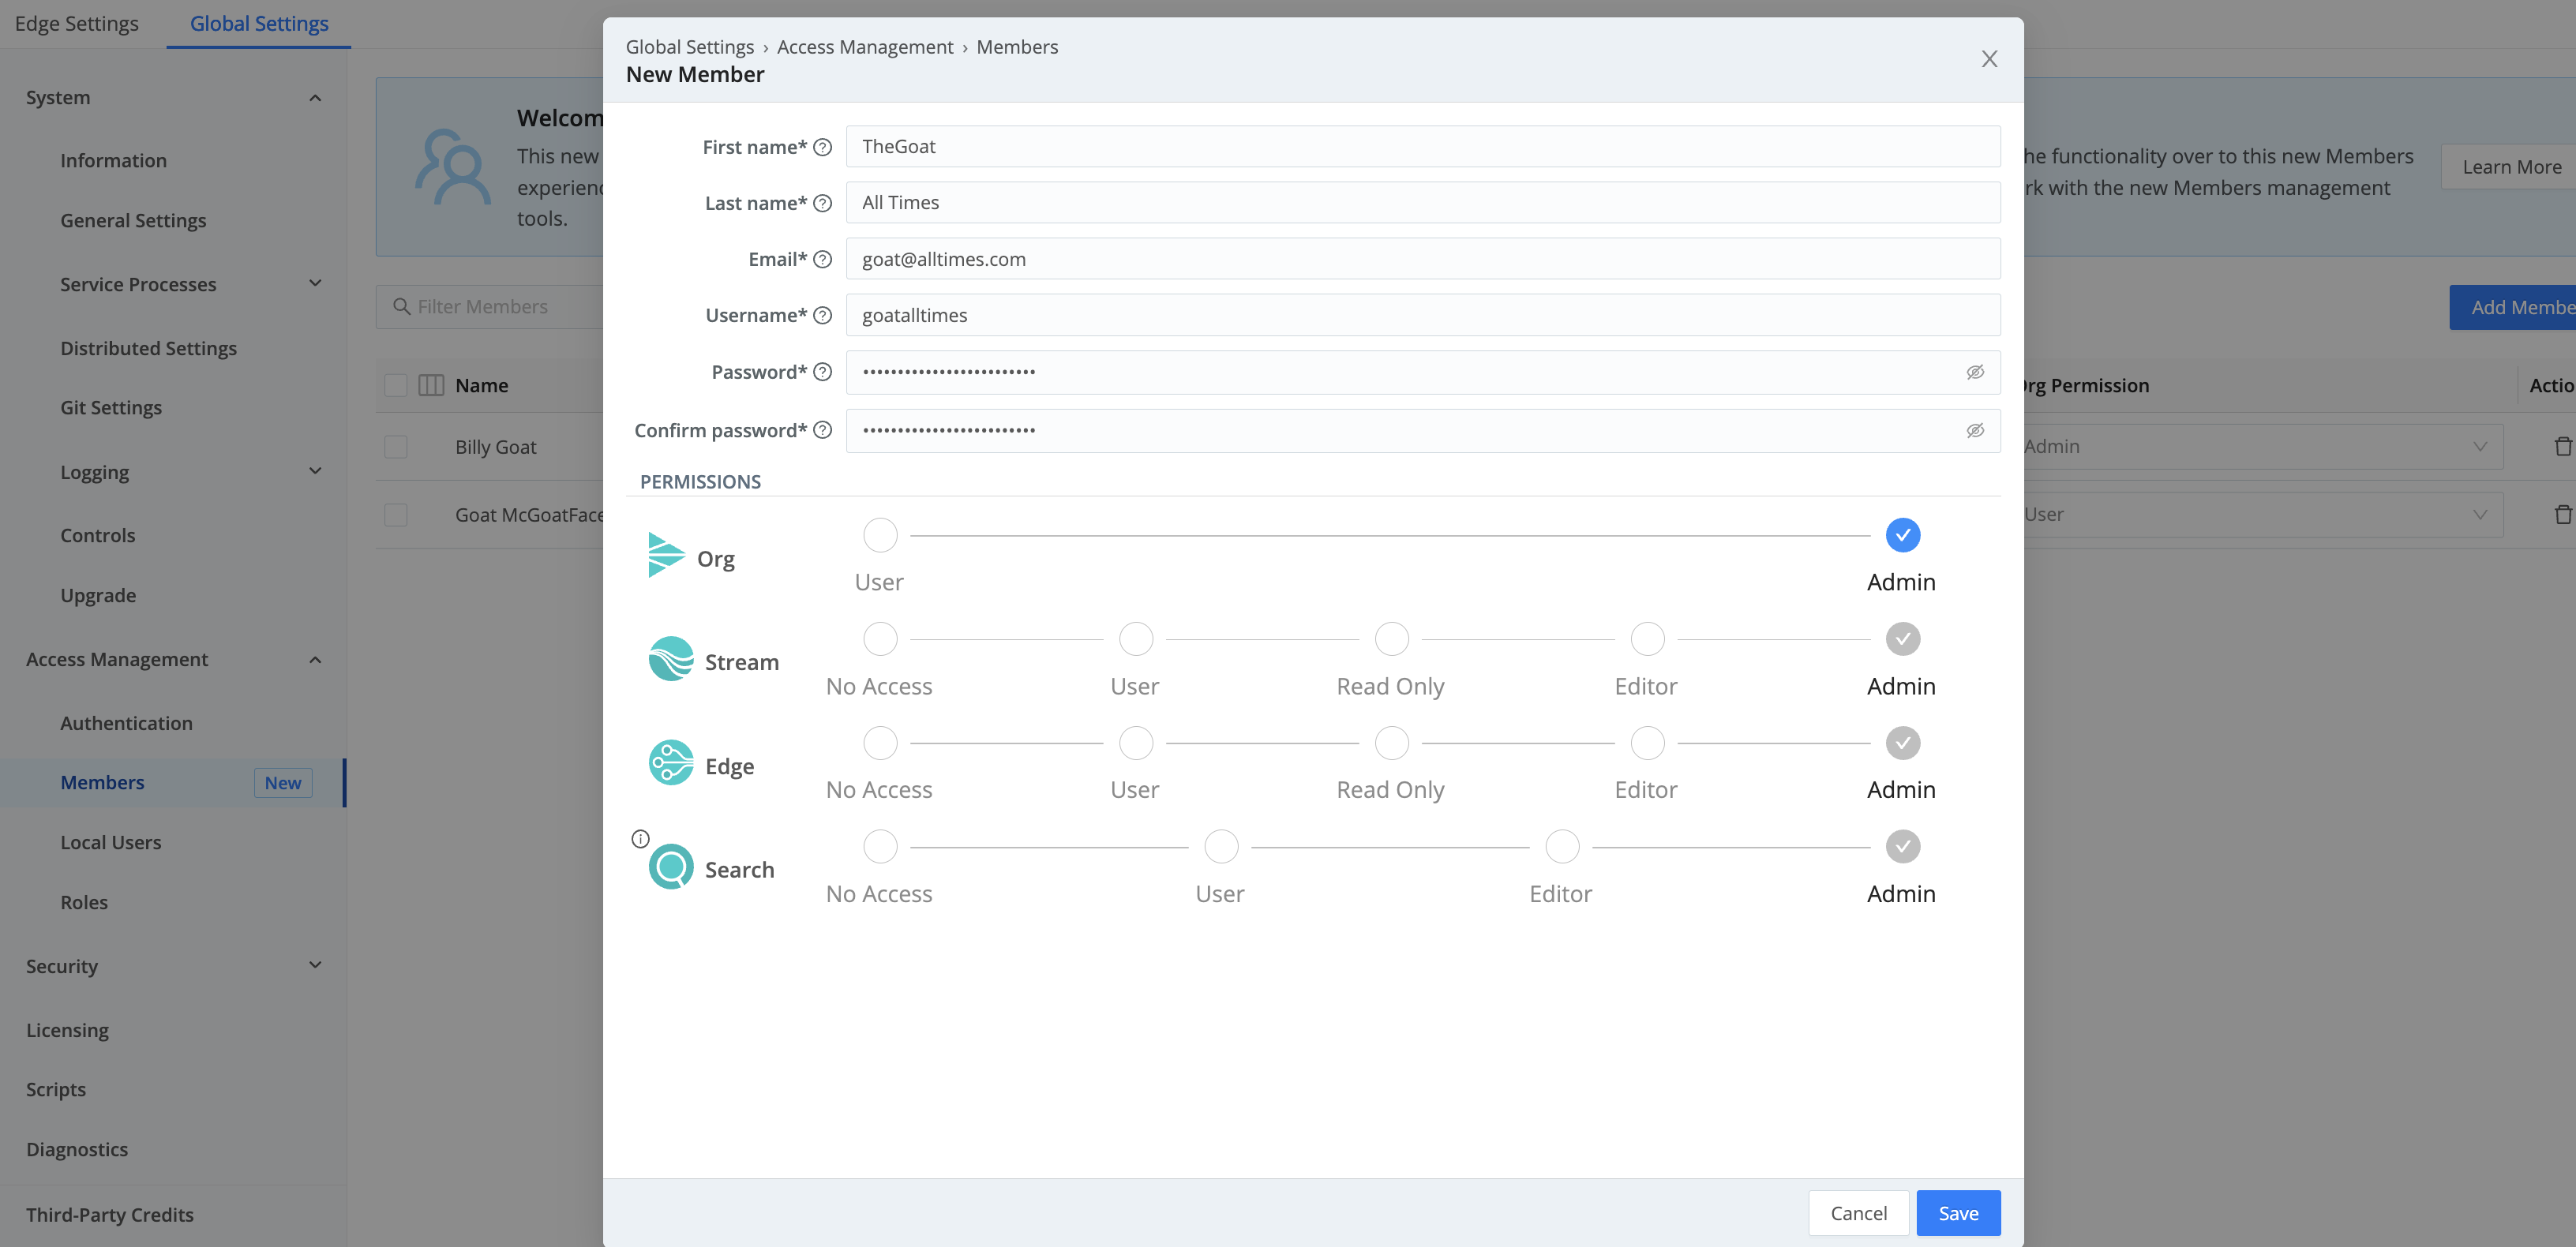Click the Edge product icon in Permissions
The image size is (2576, 1247).
coord(670,763)
